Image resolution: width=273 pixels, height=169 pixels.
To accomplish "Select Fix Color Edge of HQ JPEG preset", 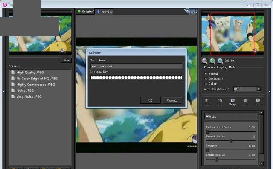I will click(37, 79).
